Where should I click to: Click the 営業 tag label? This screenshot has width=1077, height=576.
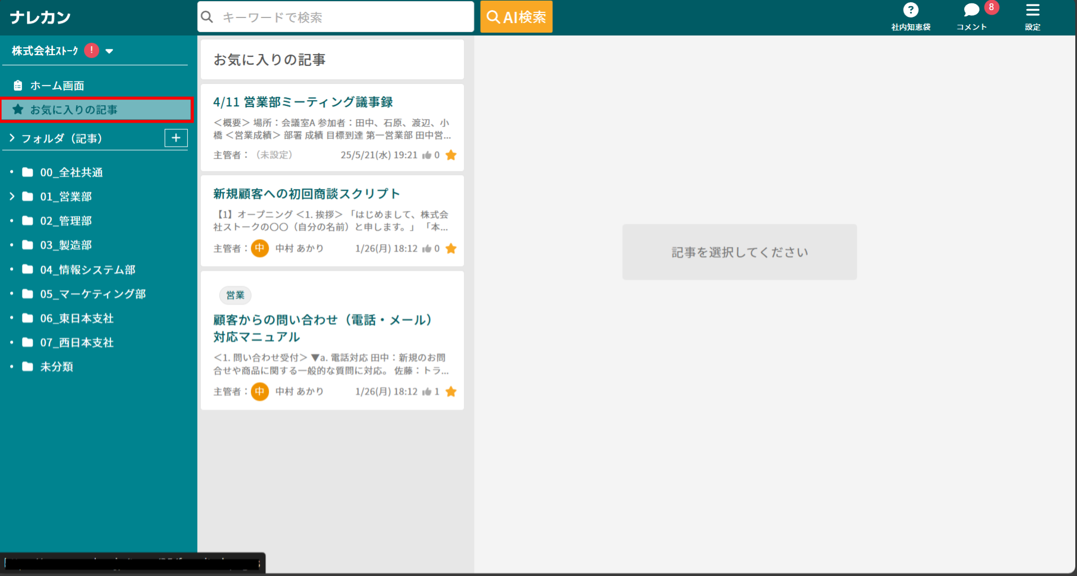click(235, 295)
